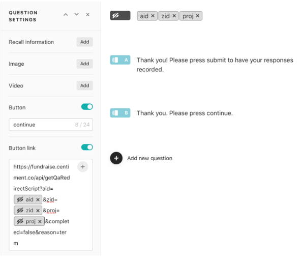Click the Add new question plus icon
Viewport: 305px width, 262px height.
pyautogui.click(x=116, y=158)
